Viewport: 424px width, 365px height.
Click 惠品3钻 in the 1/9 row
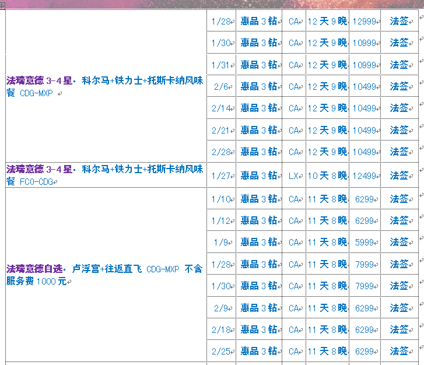[259, 242]
